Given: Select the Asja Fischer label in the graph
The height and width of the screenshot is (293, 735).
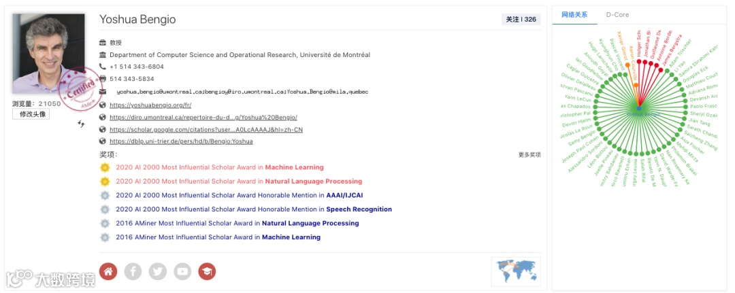Looking at the screenshot, I should click(x=693, y=145).
